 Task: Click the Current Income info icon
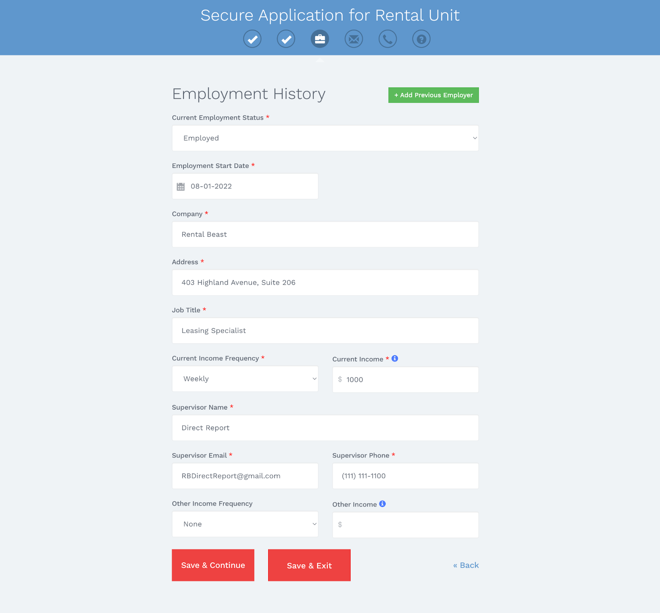(x=395, y=358)
